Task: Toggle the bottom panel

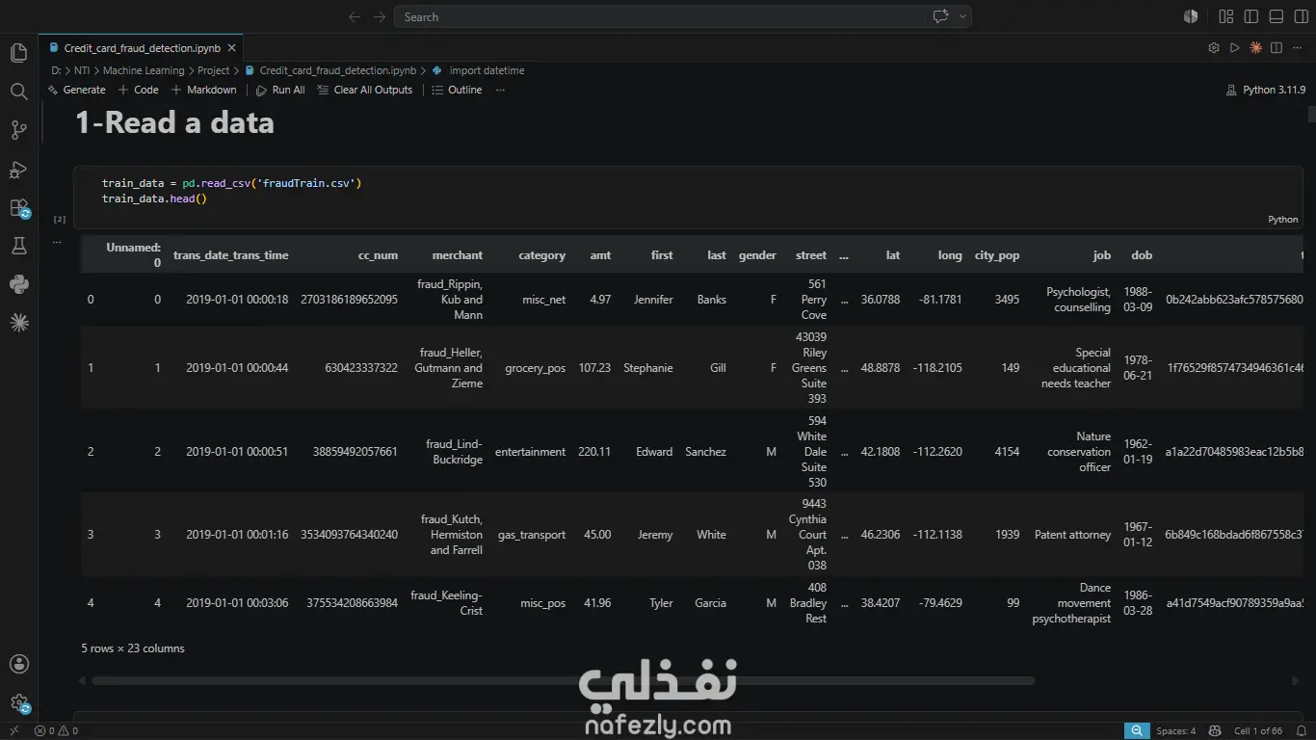Action: [1277, 16]
